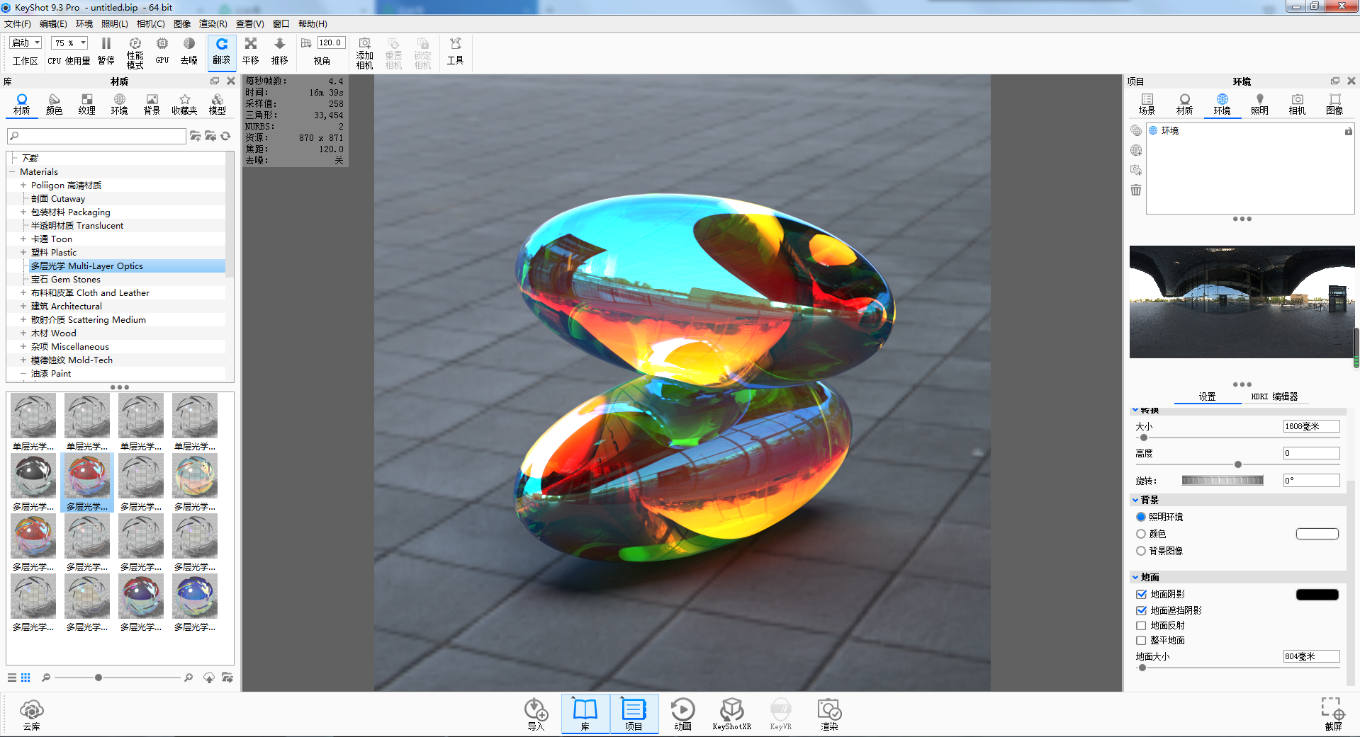
Task: Click the 大小 value field 1608毫米
Action: (x=1311, y=426)
